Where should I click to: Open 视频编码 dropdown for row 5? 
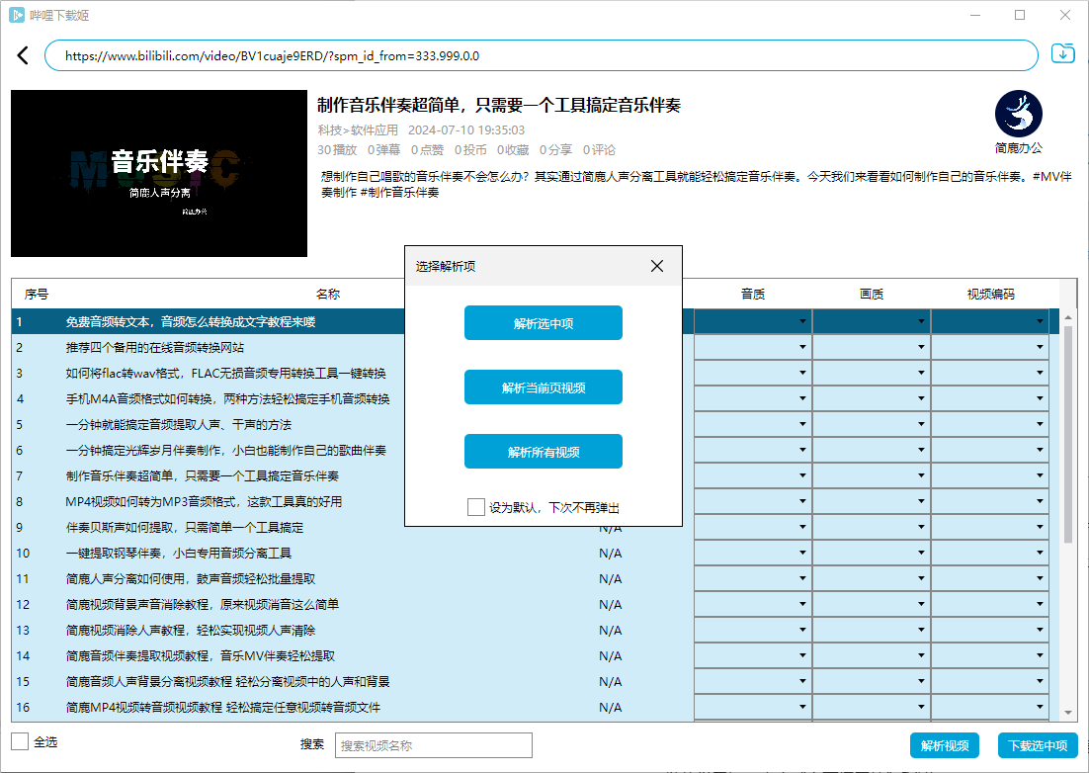pyautogui.click(x=990, y=424)
